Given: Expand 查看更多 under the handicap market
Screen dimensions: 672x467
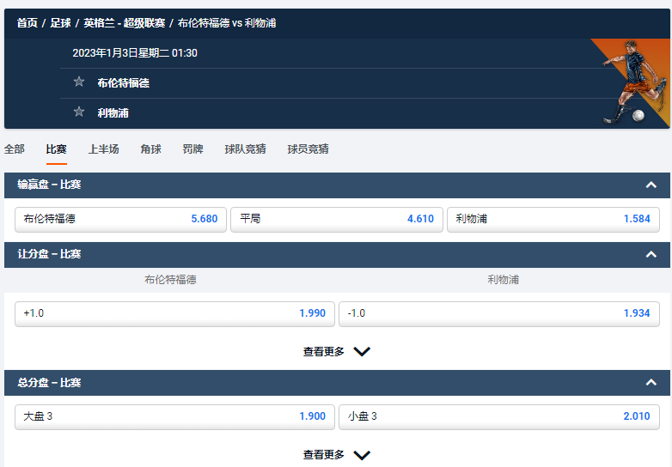Looking at the screenshot, I should pyautogui.click(x=336, y=351).
